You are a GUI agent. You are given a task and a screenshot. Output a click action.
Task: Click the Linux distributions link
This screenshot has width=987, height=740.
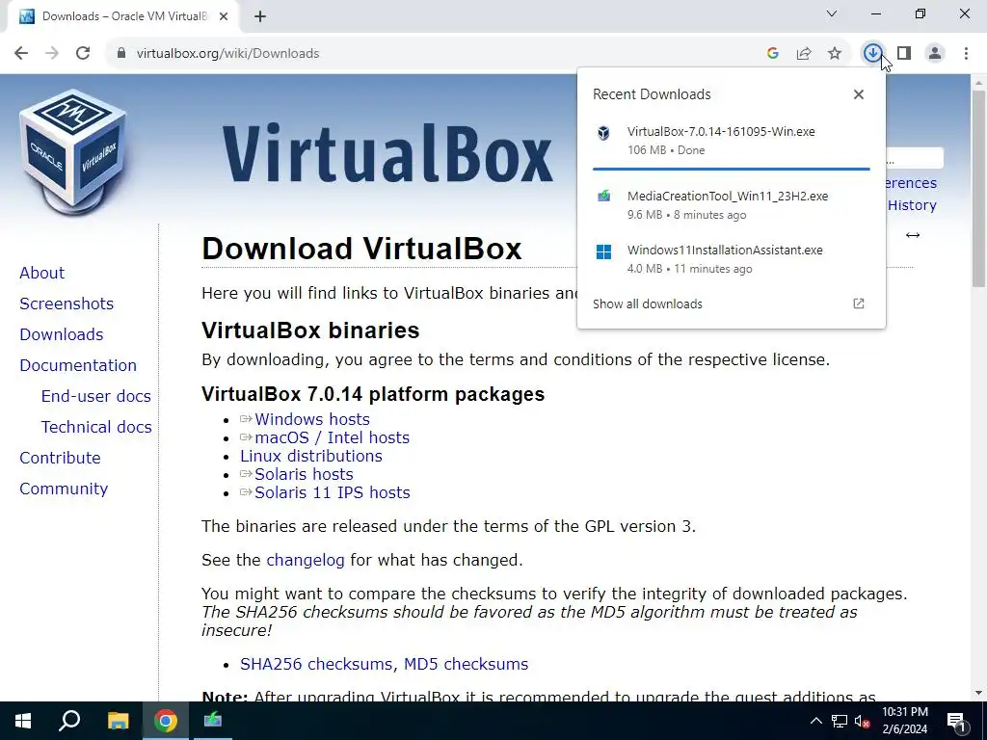[311, 456]
